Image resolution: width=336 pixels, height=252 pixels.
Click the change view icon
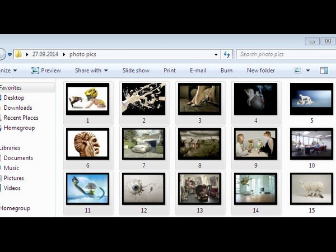[298, 71]
